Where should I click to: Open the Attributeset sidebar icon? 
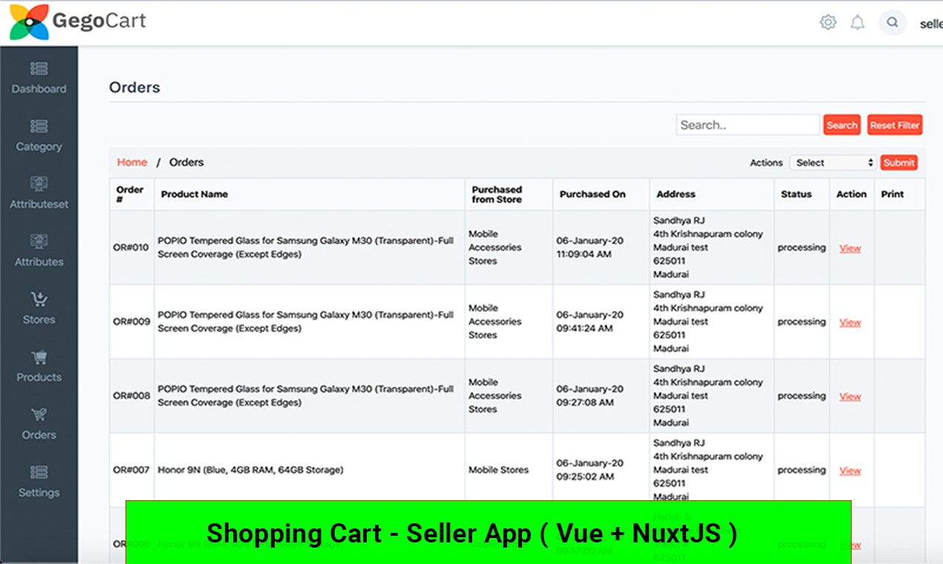[x=39, y=183]
